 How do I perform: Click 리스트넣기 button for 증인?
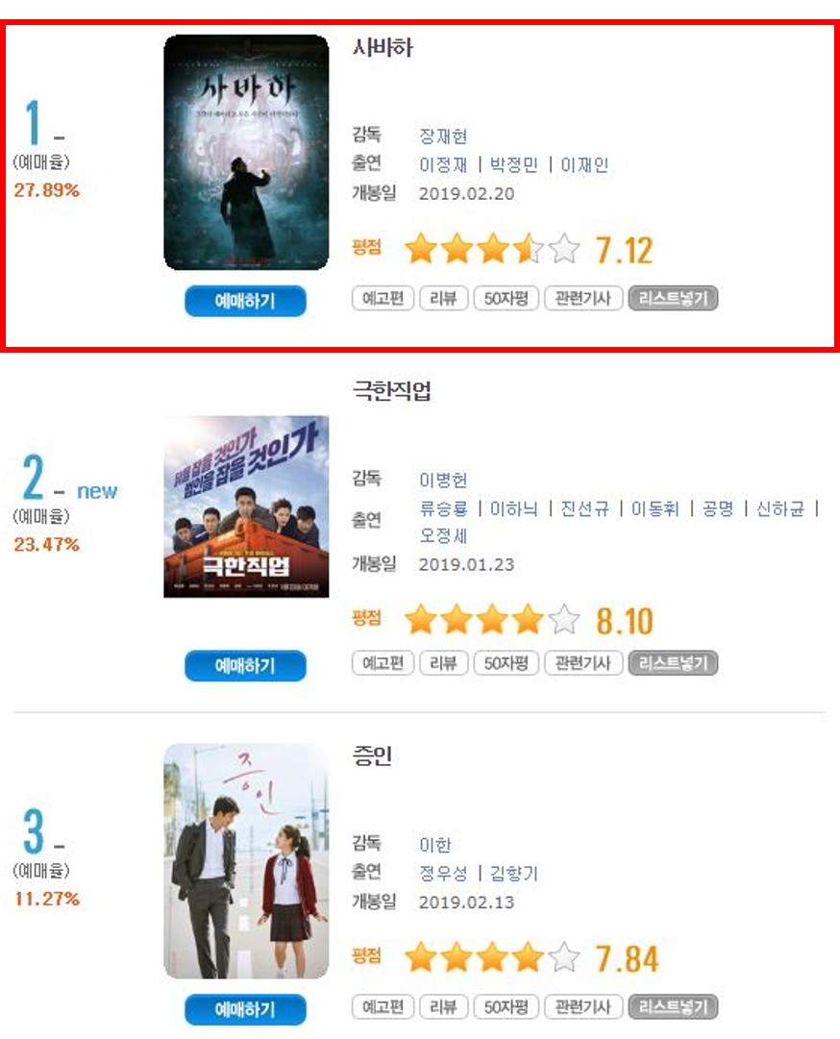coord(673,1006)
